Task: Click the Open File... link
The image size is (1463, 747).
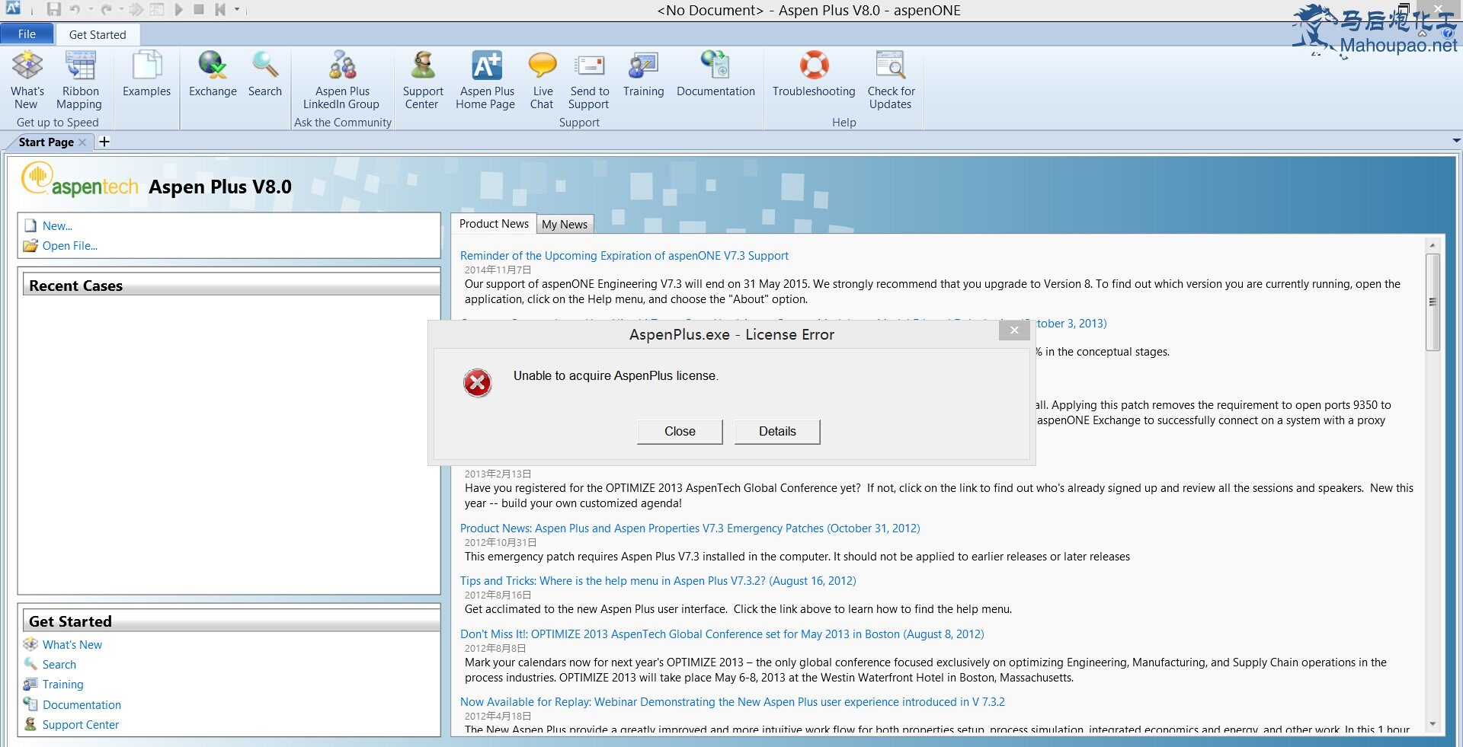Action: pos(70,246)
